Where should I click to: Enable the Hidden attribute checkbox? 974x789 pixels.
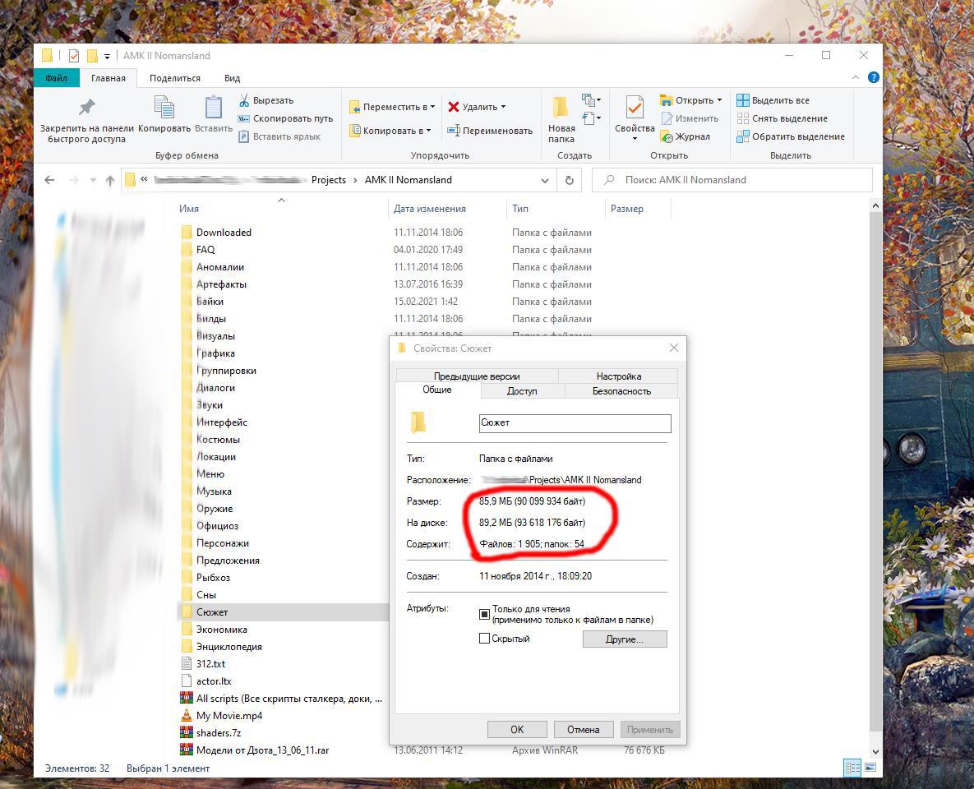[484, 639]
